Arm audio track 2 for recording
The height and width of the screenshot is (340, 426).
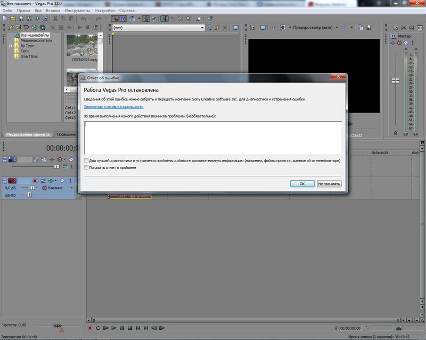[35, 181]
